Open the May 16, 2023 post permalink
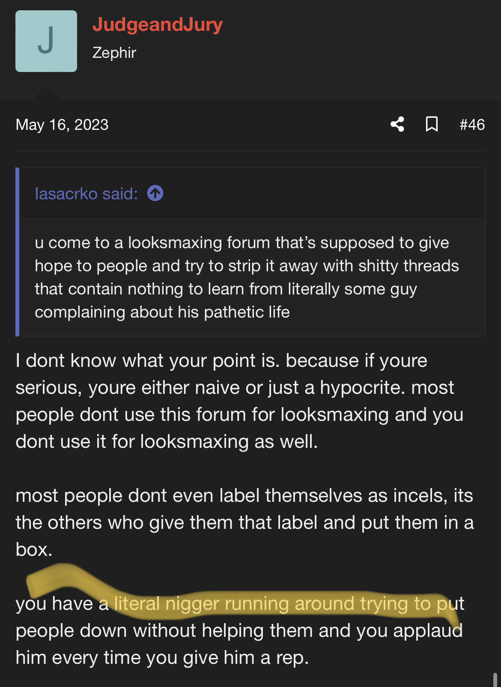501x687 pixels. tap(62, 125)
